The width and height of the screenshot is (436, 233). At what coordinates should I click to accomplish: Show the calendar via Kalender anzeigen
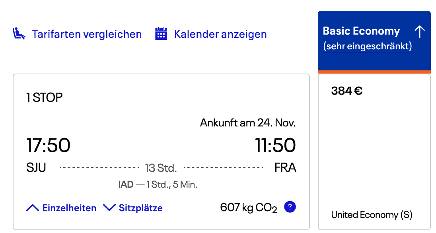pos(220,34)
